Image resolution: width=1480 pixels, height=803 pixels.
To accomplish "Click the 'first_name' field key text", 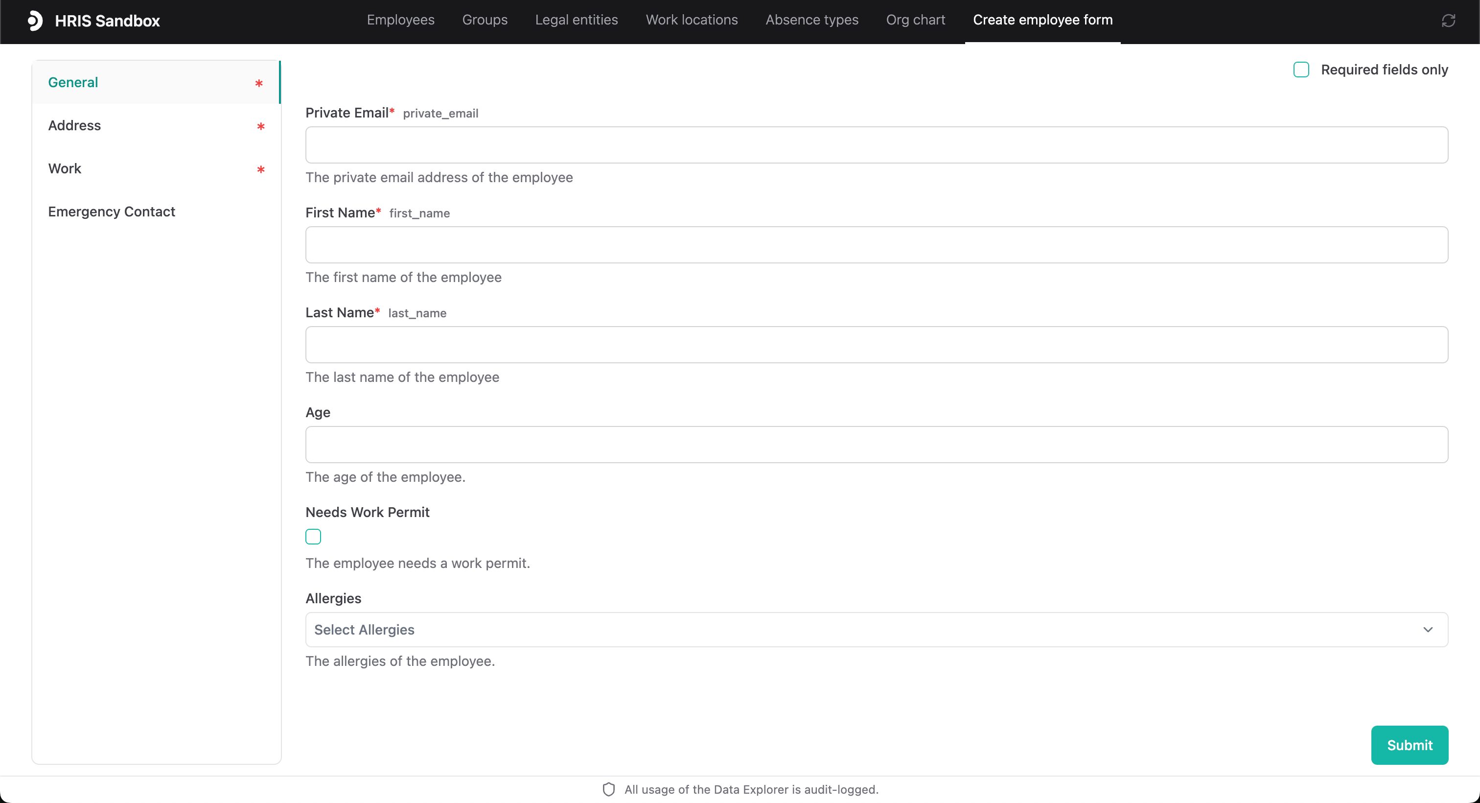I will [419, 213].
